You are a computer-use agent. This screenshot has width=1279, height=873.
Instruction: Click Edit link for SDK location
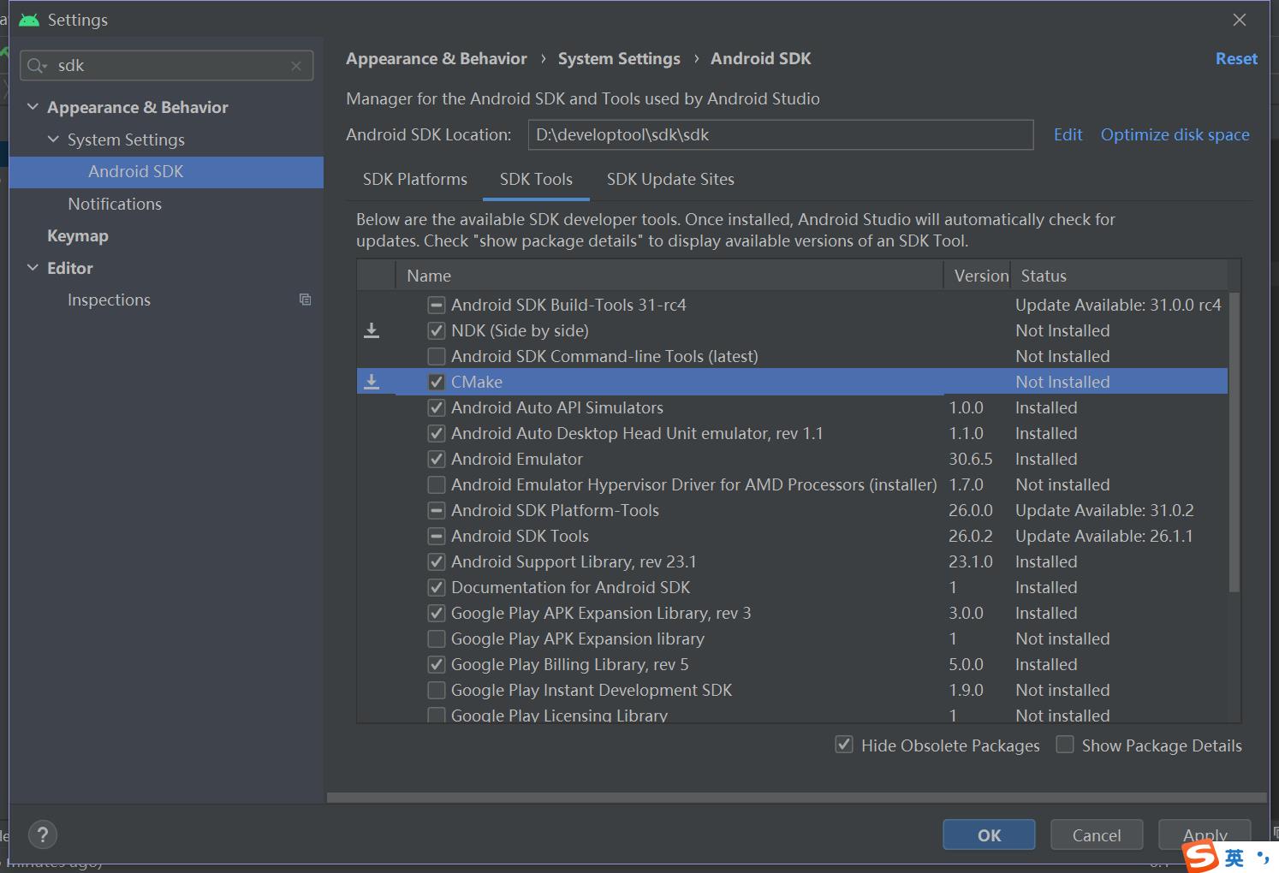[1068, 134]
